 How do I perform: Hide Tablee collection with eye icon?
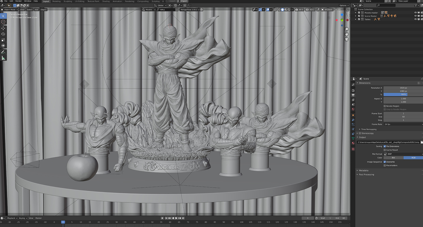416,19
